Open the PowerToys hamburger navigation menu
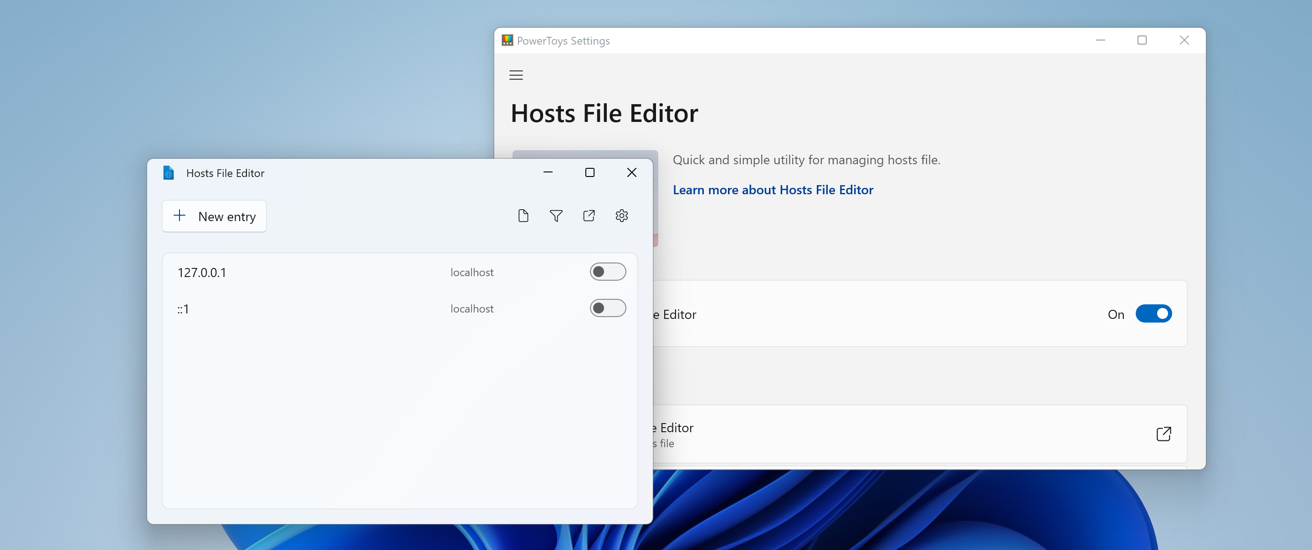The width and height of the screenshot is (1312, 550). point(516,76)
